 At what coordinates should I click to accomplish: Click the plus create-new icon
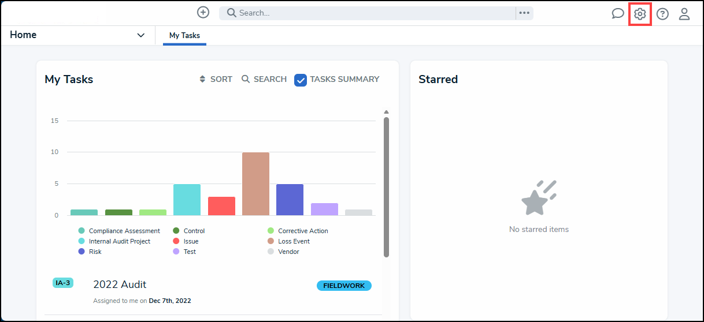[203, 13]
